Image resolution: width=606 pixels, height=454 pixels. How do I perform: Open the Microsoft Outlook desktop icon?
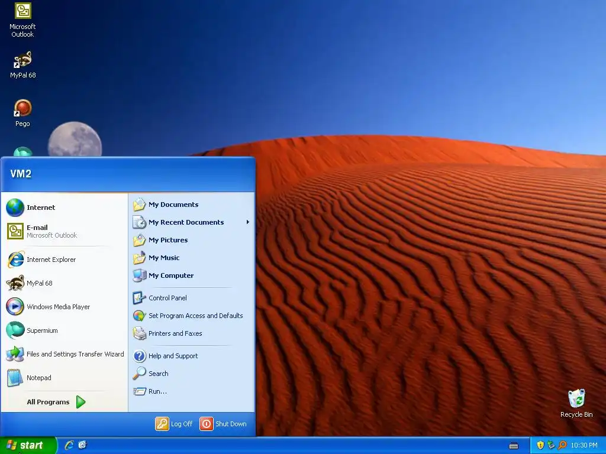click(x=22, y=20)
